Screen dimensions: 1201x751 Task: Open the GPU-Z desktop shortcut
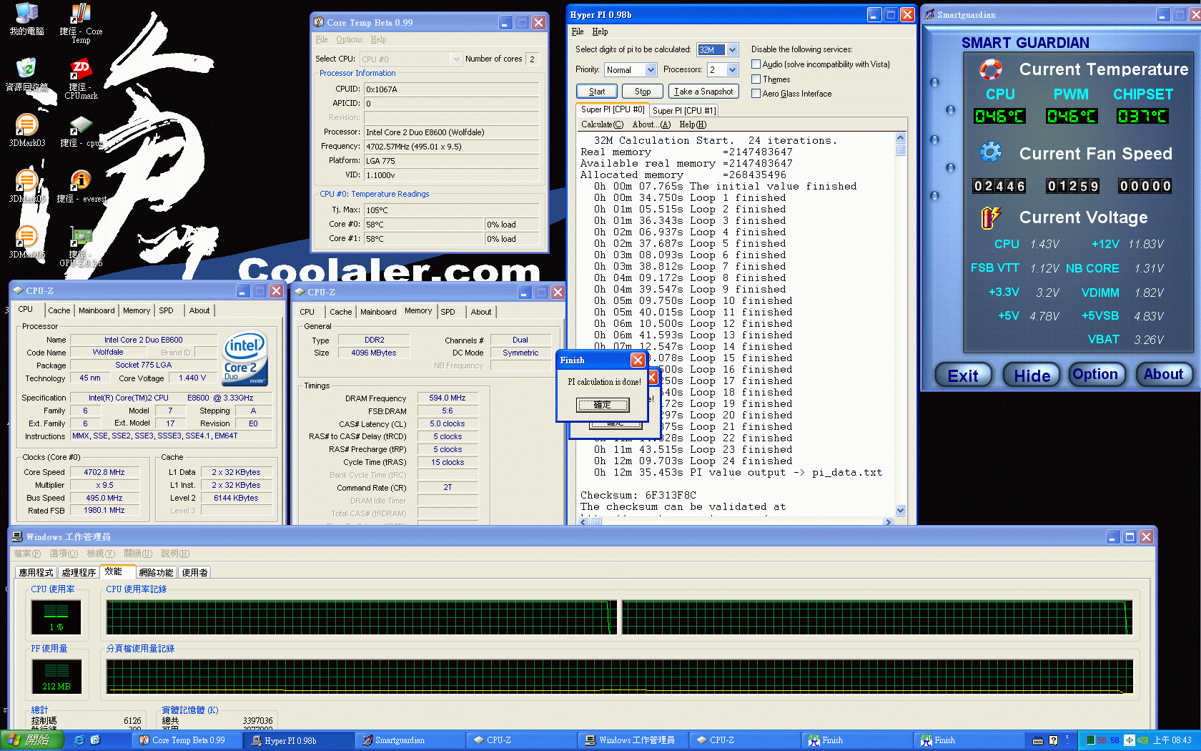(81, 245)
